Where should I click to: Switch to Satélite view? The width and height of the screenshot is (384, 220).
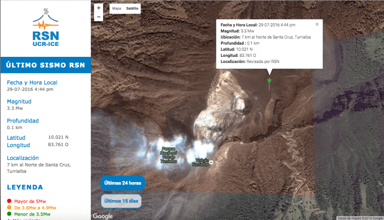132,8
